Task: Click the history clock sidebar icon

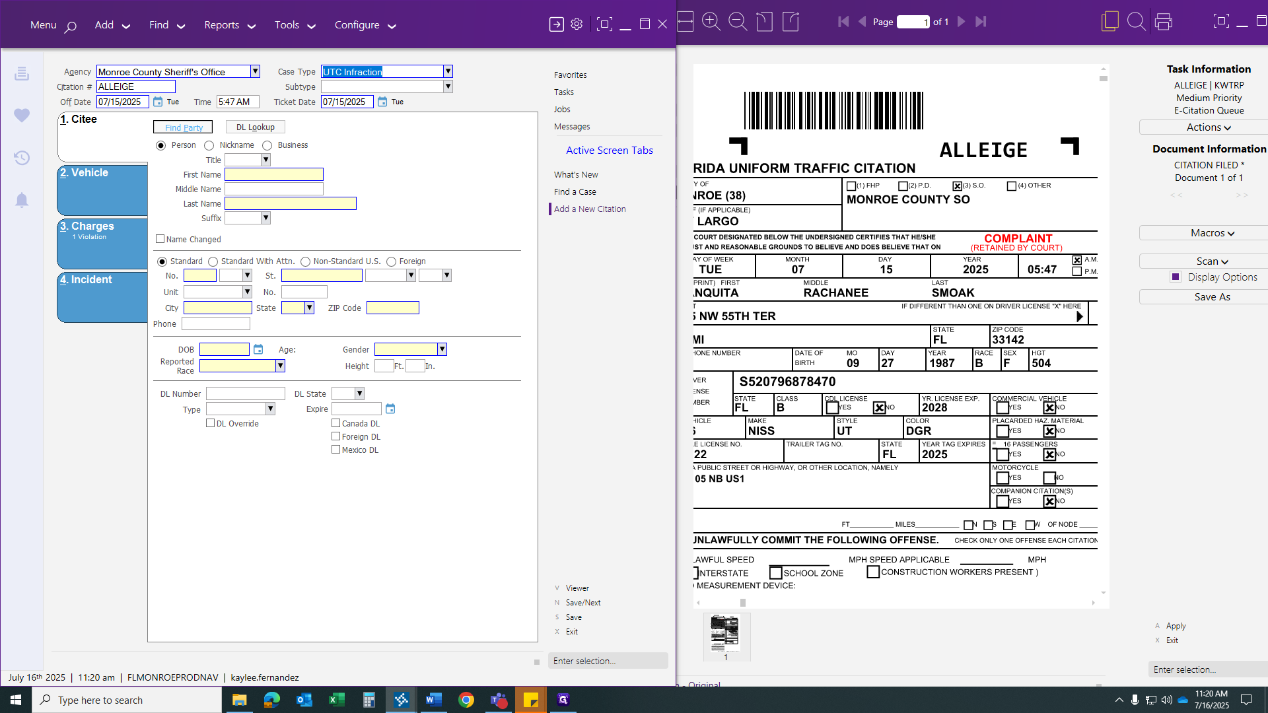Action: [22, 158]
